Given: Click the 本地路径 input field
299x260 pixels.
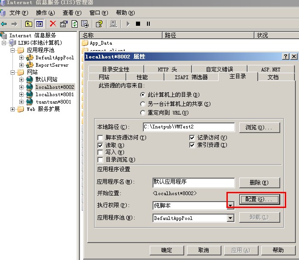Looking at the screenshot, I should tap(189, 127).
